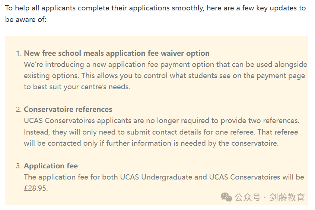Click the £28.95 fee amount
Screen dimensions: 315x210
tap(36, 188)
